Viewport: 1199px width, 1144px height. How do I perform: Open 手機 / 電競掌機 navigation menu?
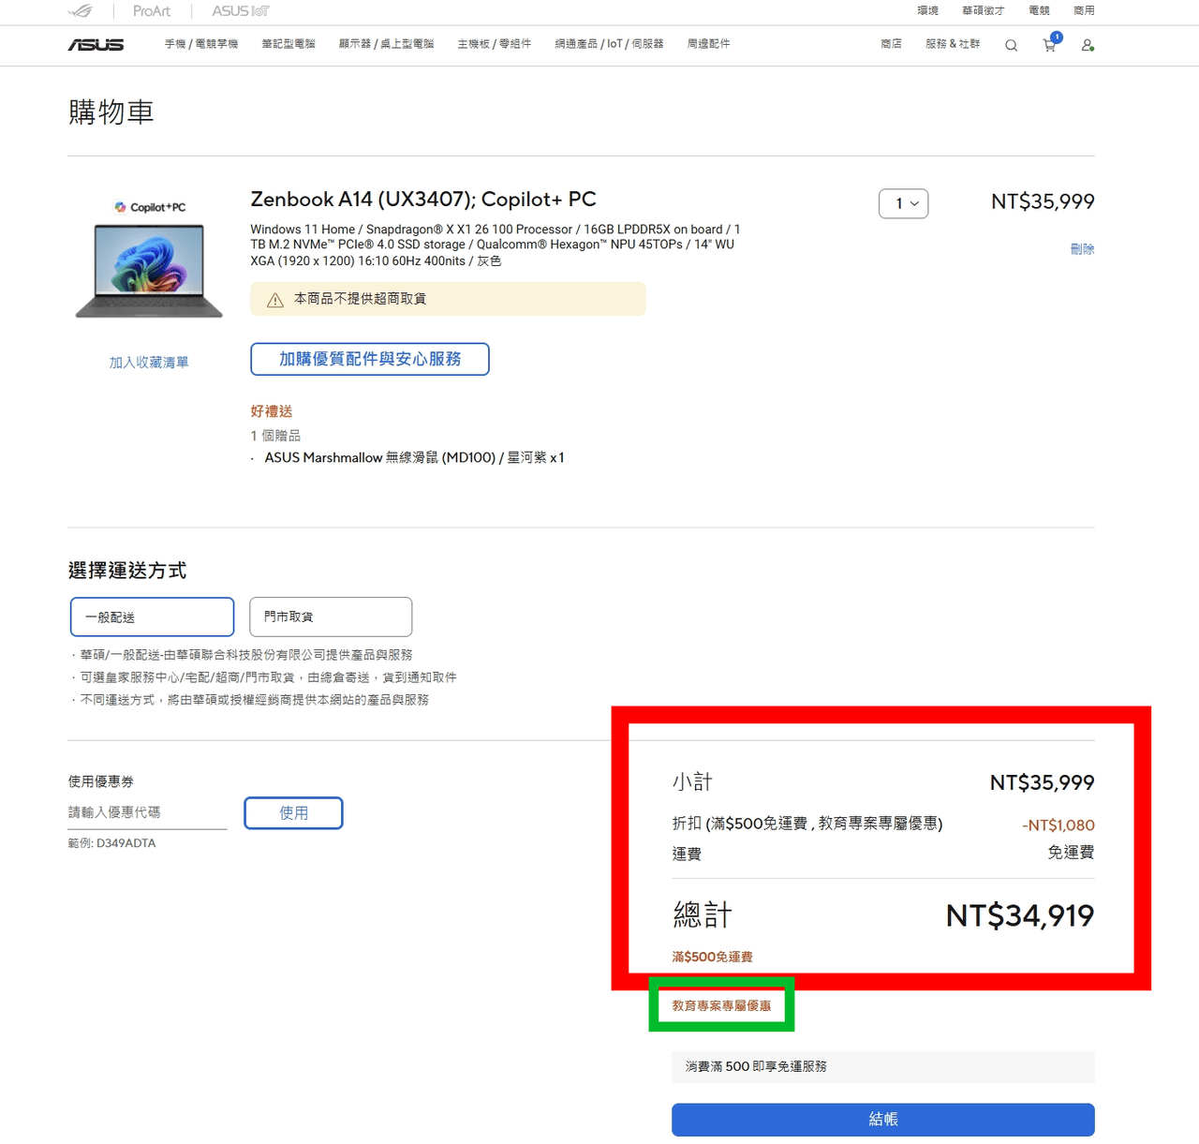201,44
